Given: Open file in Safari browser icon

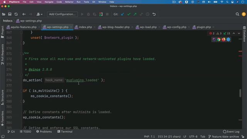Looking at the screenshot, I should coord(228,39).
